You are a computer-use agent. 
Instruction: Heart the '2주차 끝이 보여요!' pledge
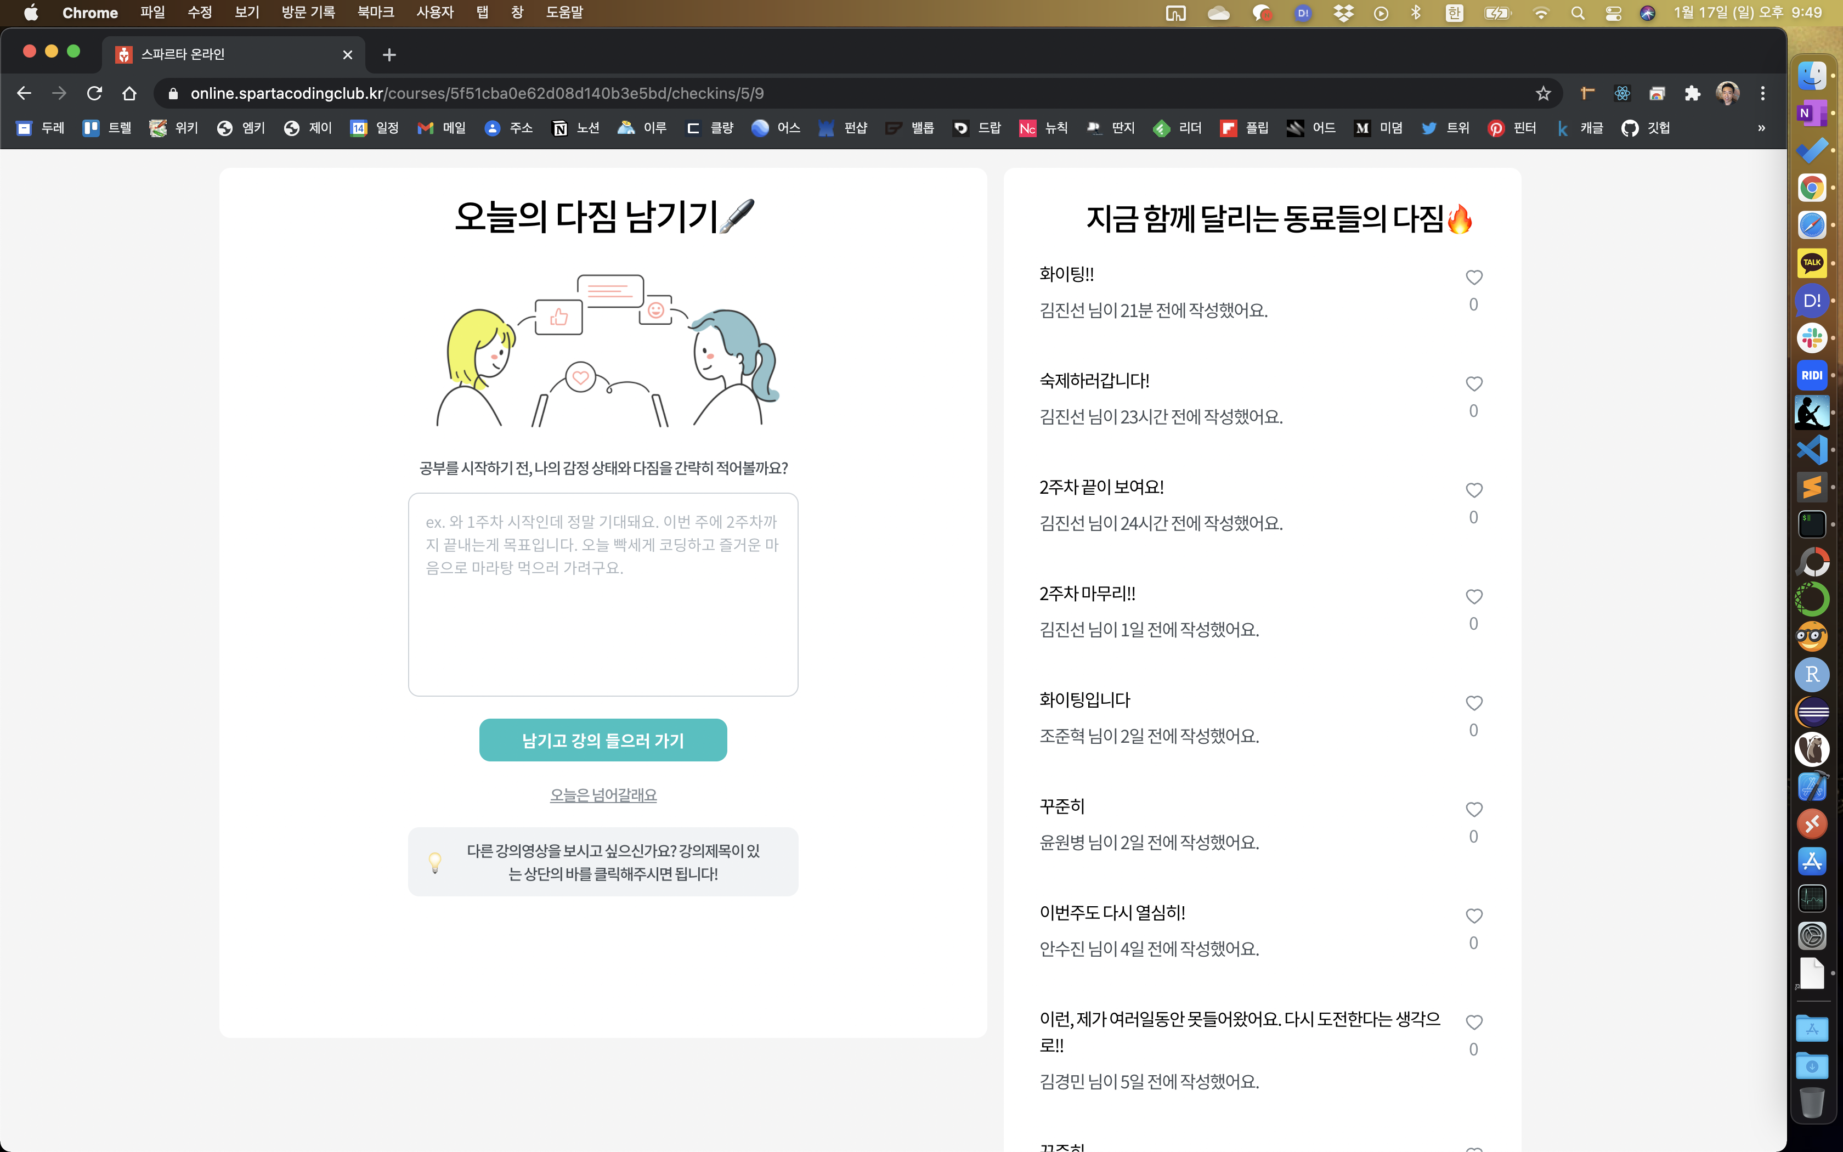coord(1474,490)
